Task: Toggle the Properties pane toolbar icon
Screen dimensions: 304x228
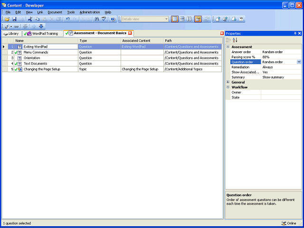Action: pos(198,19)
